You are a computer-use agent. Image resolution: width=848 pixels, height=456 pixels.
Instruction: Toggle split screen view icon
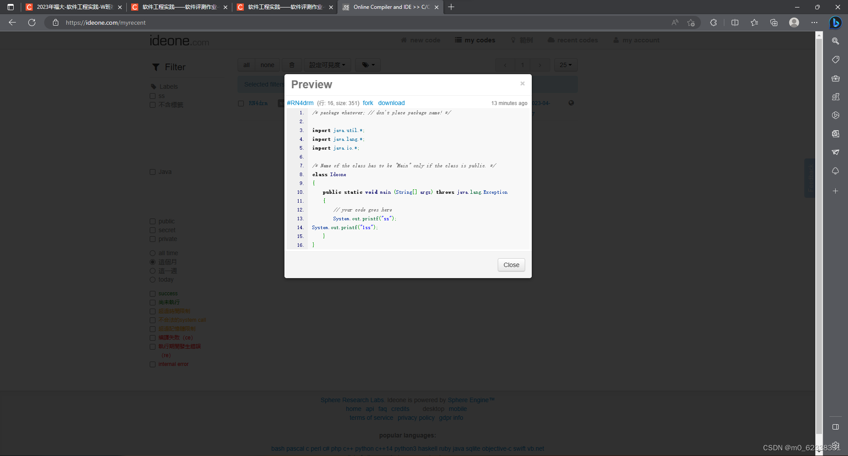(735, 23)
